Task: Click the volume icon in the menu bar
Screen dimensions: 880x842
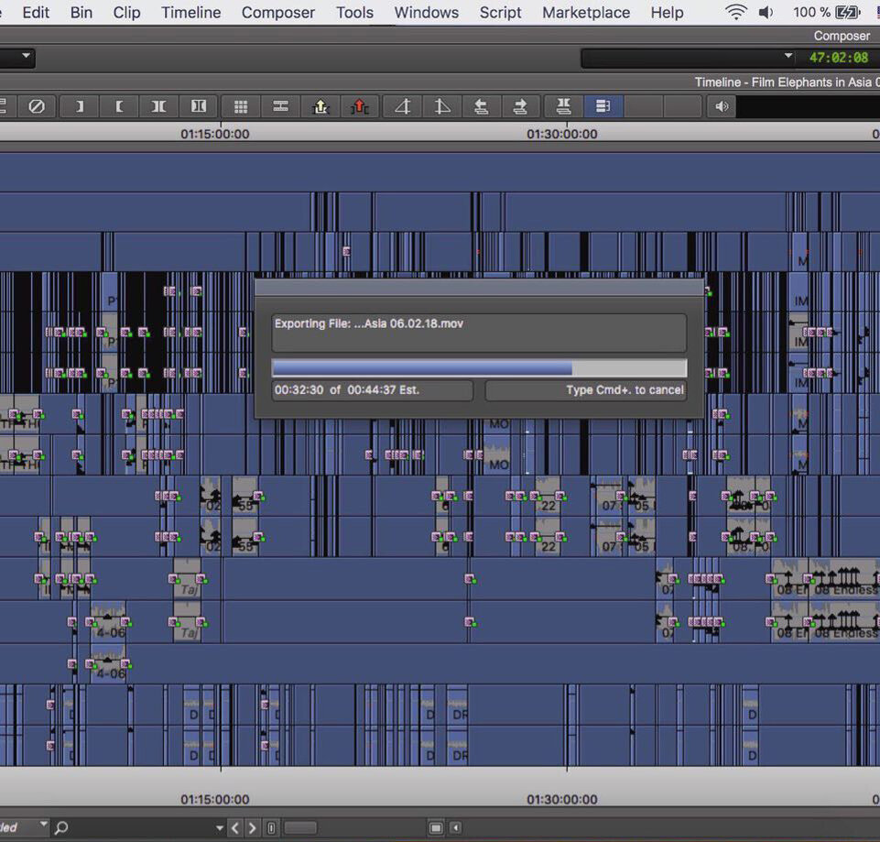Action: pos(766,12)
